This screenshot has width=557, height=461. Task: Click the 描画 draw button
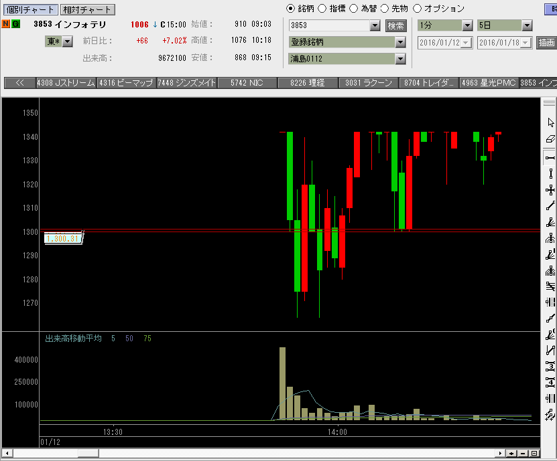[x=546, y=43]
